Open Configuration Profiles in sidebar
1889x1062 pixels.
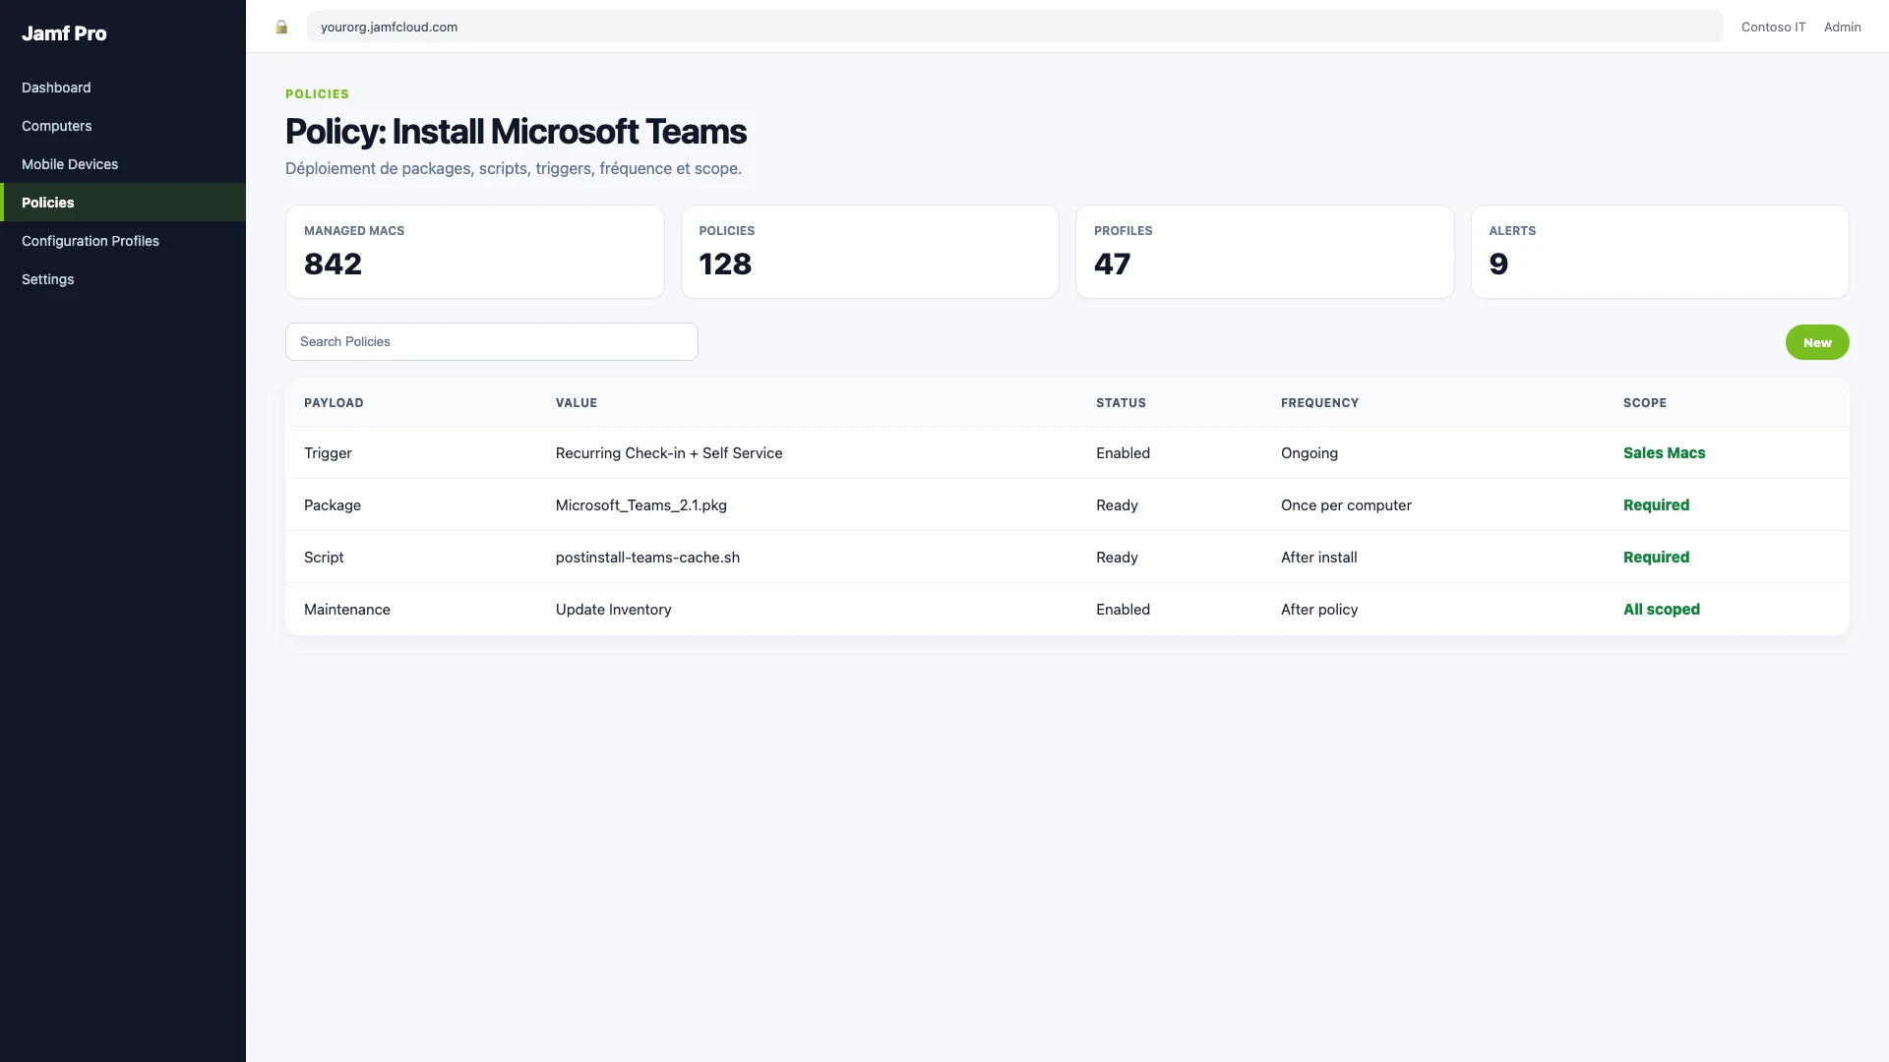[x=123, y=241]
